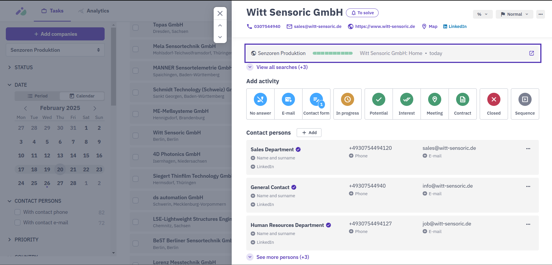Set the Meeting activity icon
Viewport: 552px width, 265px height.
coord(435,99)
